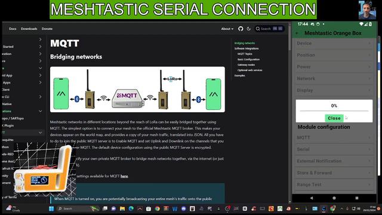Open Microsoft Edge from taskbar
Image resolution: width=382 pixels, height=215 pixels.
(x=131, y=208)
